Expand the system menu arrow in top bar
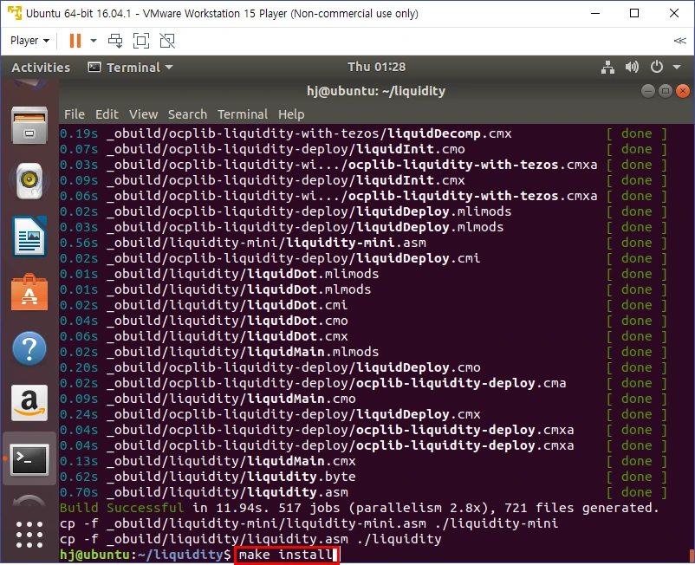 click(x=677, y=68)
